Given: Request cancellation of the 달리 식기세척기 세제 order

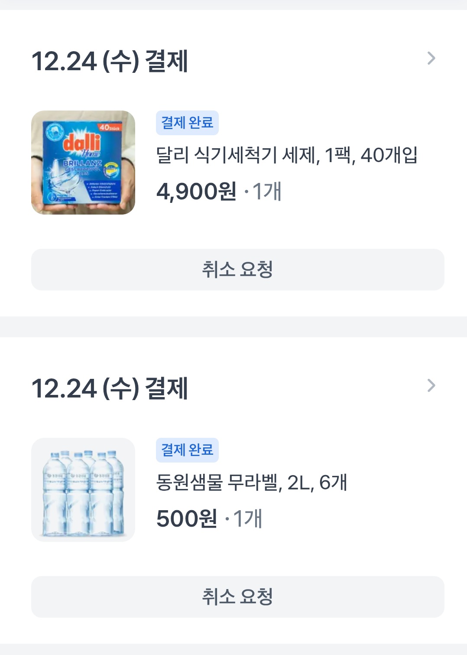Looking at the screenshot, I should click(237, 270).
